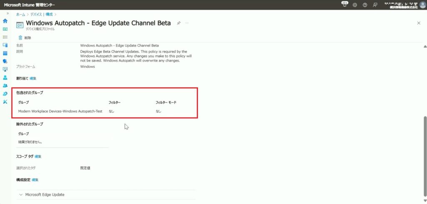Click the page title Windows Autopatch - Edge Update Channel Beta
The width and height of the screenshot is (427, 204).
pos(98,23)
